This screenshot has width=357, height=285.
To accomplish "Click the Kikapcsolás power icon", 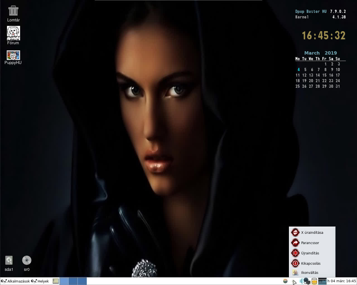I will tap(295, 263).
